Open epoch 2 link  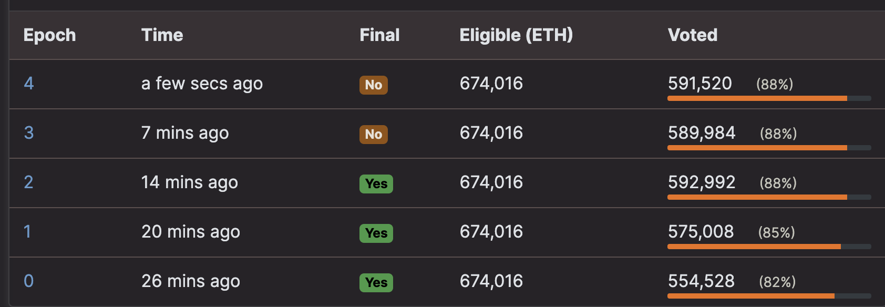coord(29,182)
